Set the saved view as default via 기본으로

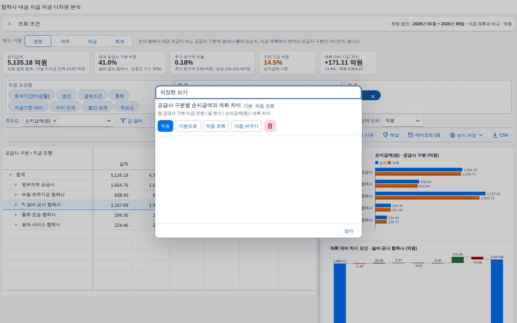(x=188, y=126)
